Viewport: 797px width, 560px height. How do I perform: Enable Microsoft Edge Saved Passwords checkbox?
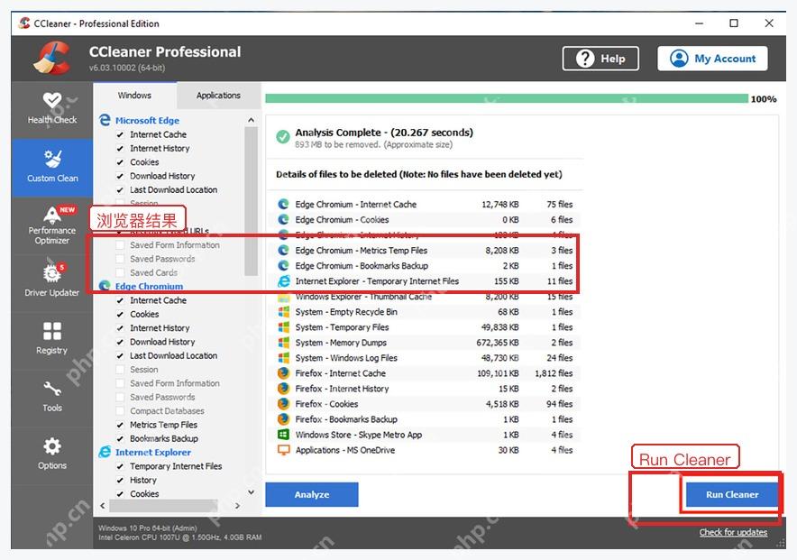tap(120, 259)
